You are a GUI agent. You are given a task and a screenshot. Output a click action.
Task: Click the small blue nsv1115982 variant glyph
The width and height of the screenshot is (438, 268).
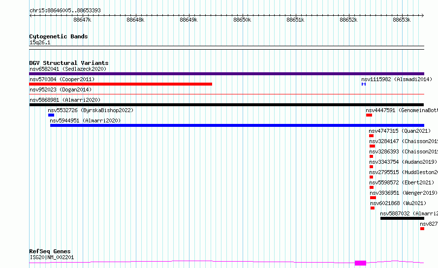point(363,84)
